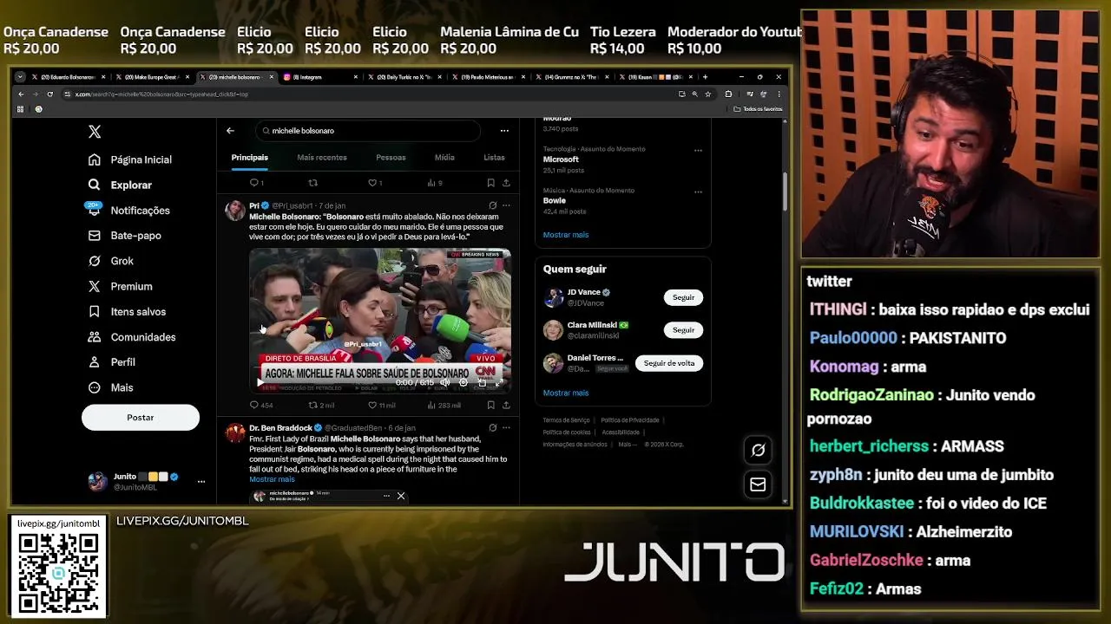Like Pri's post with 11 mil likes

tap(382, 405)
